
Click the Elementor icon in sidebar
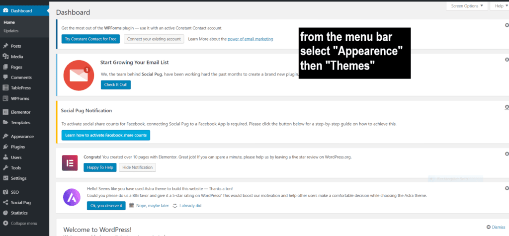5,112
